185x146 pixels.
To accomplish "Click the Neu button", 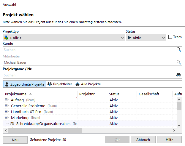I will pyautogui.click(x=15, y=140).
